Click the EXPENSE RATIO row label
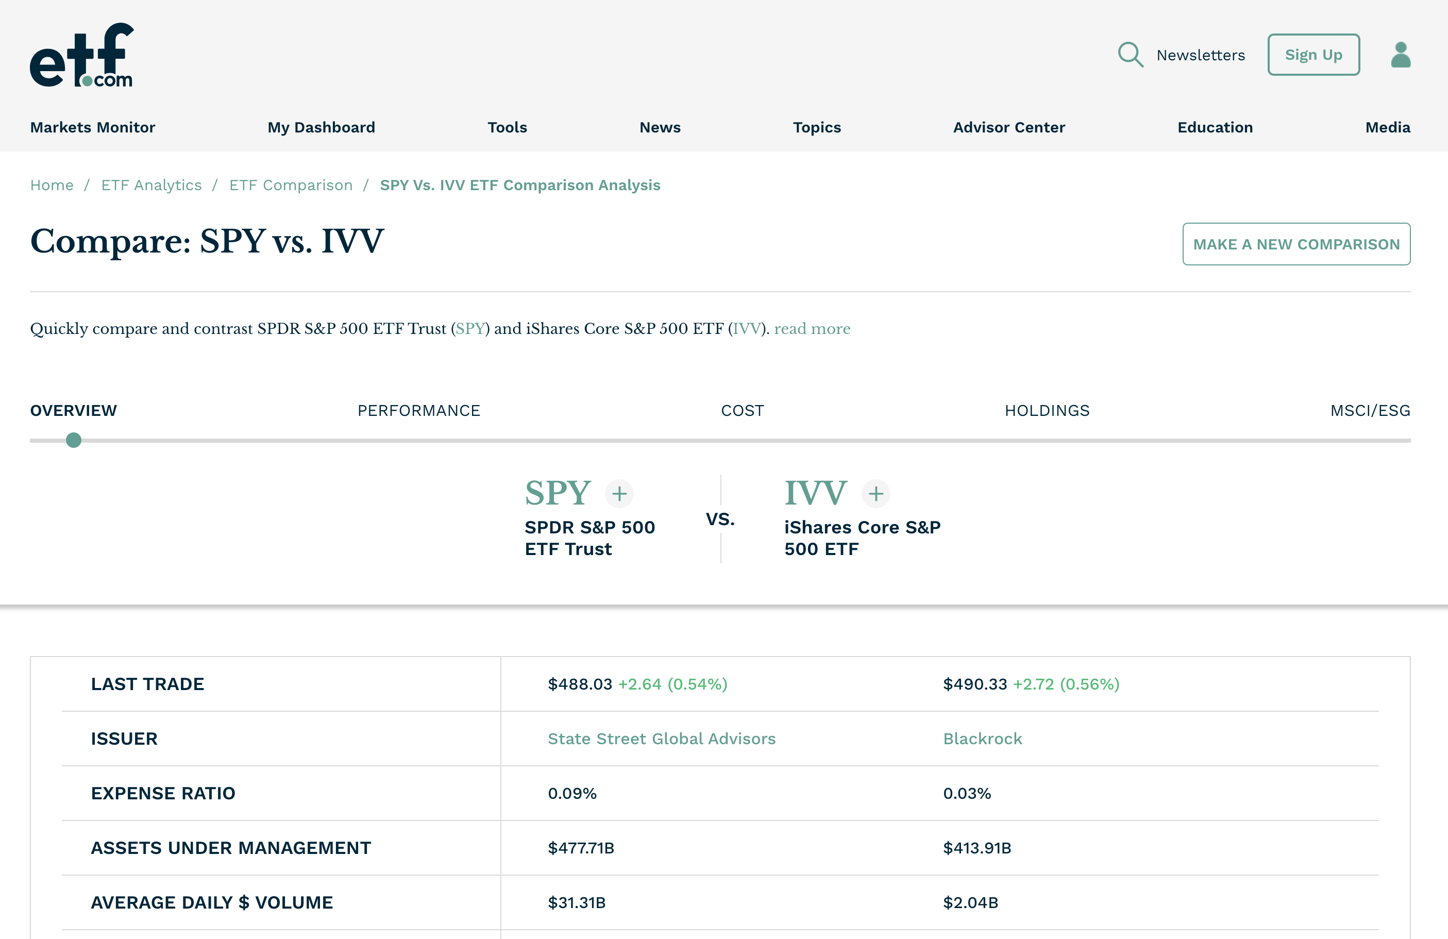 coord(163,794)
